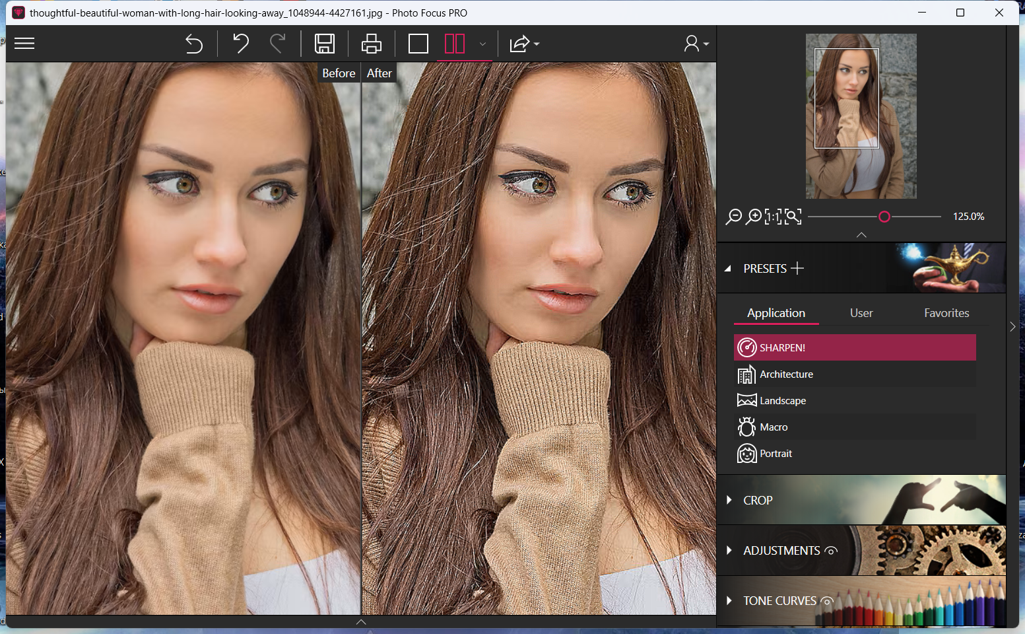
Task: Apply the Portrait preset
Action: click(776, 454)
